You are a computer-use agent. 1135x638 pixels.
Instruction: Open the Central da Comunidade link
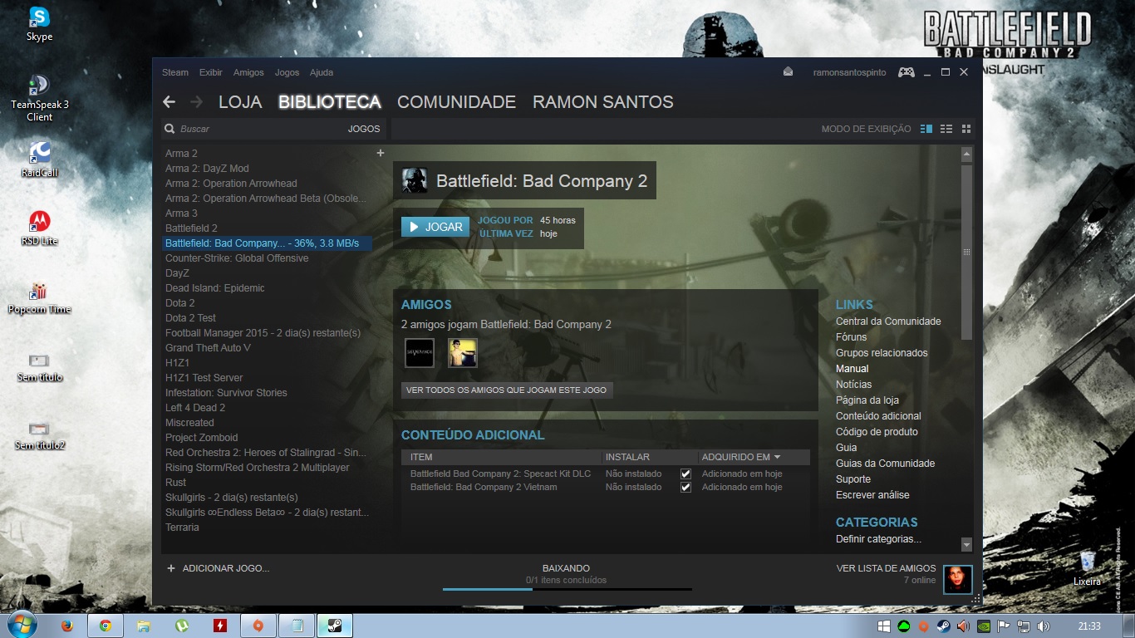pos(888,321)
